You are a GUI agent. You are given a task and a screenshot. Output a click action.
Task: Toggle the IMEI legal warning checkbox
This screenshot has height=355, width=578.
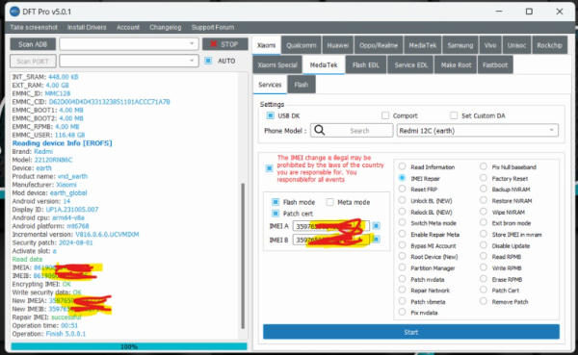pyautogui.click(x=269, y=168)
